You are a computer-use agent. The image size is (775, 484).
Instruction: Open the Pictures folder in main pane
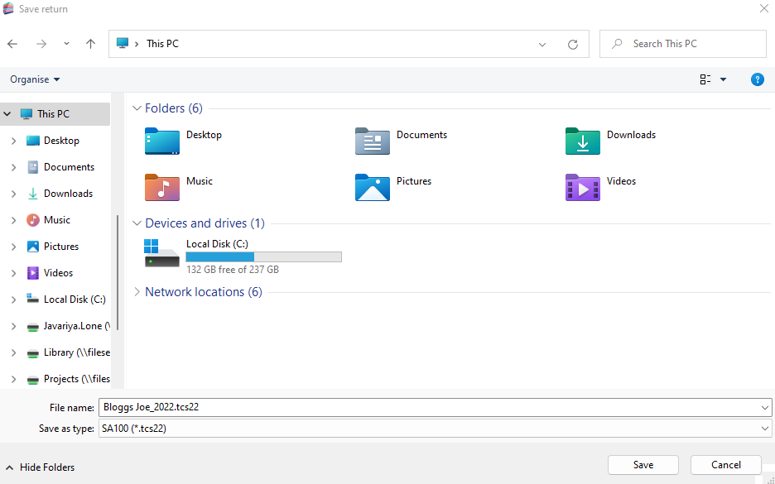point(373,188)
